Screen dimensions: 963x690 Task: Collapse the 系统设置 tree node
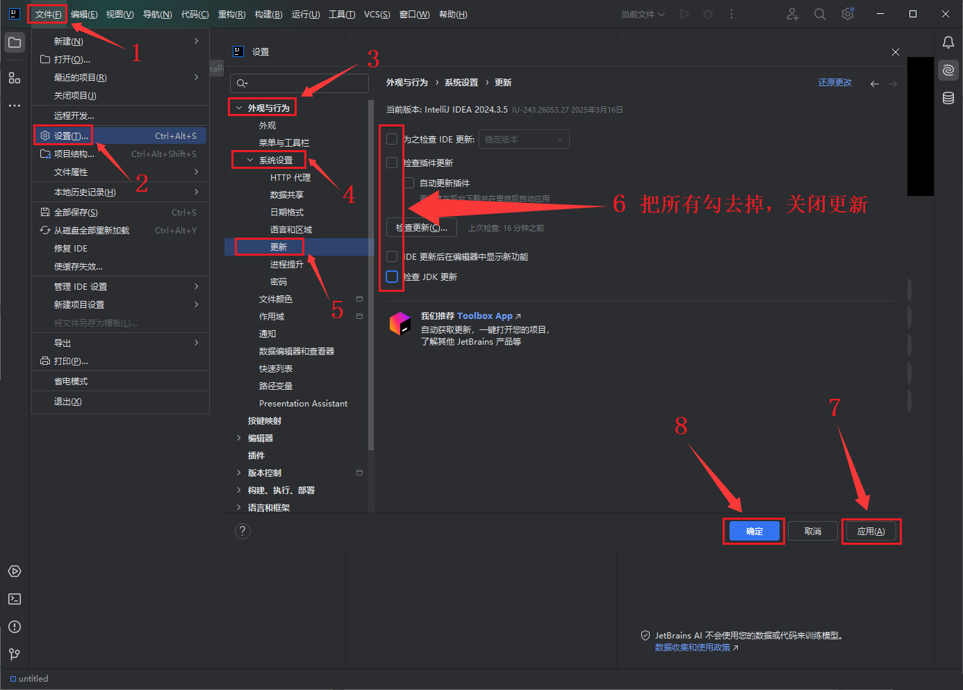click(250, 160)
